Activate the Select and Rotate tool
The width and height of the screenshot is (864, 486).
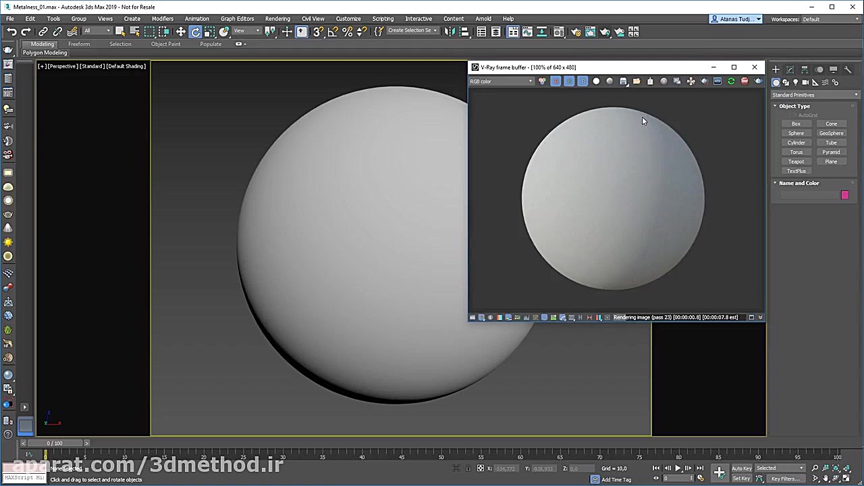196,32
